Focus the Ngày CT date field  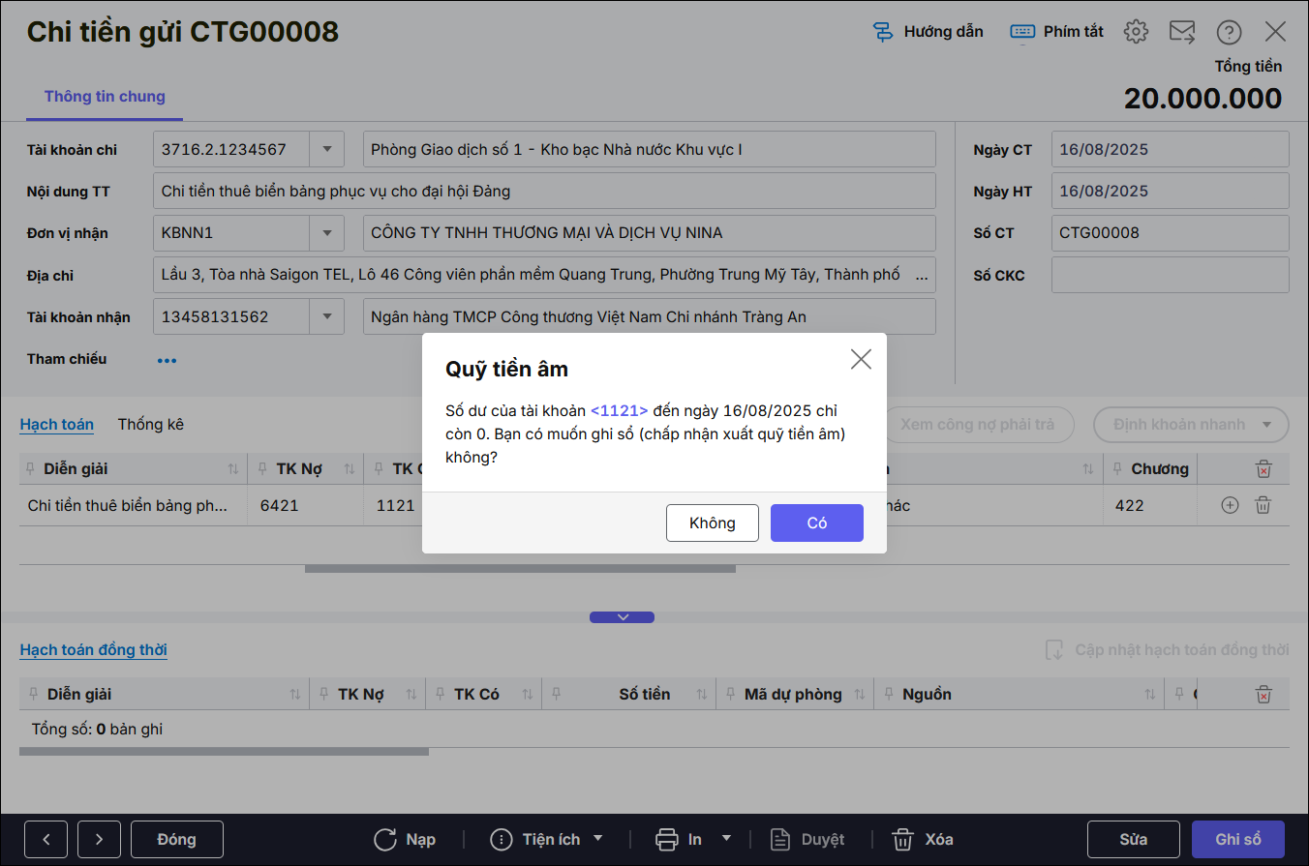[x=1170, y=149]
